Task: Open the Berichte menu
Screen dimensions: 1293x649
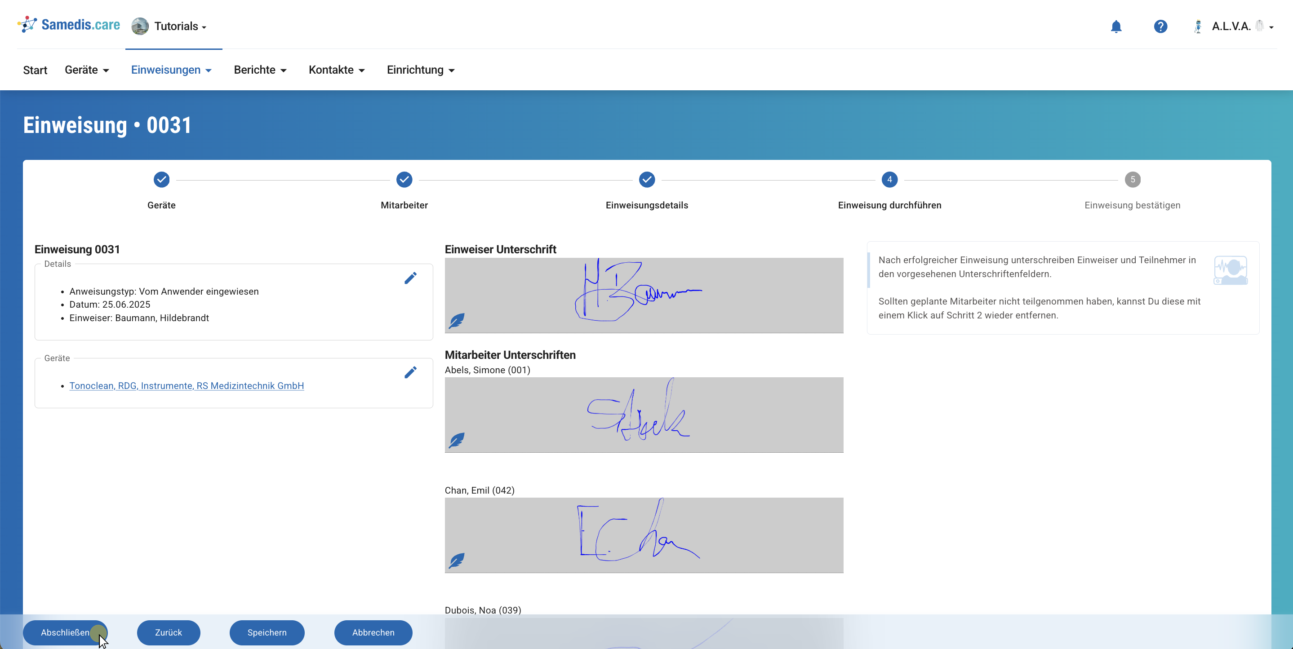Action: click(x=259, y=70)
